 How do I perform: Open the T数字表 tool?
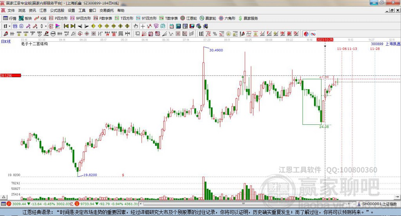pyautogui.click(x=168, y=18)
